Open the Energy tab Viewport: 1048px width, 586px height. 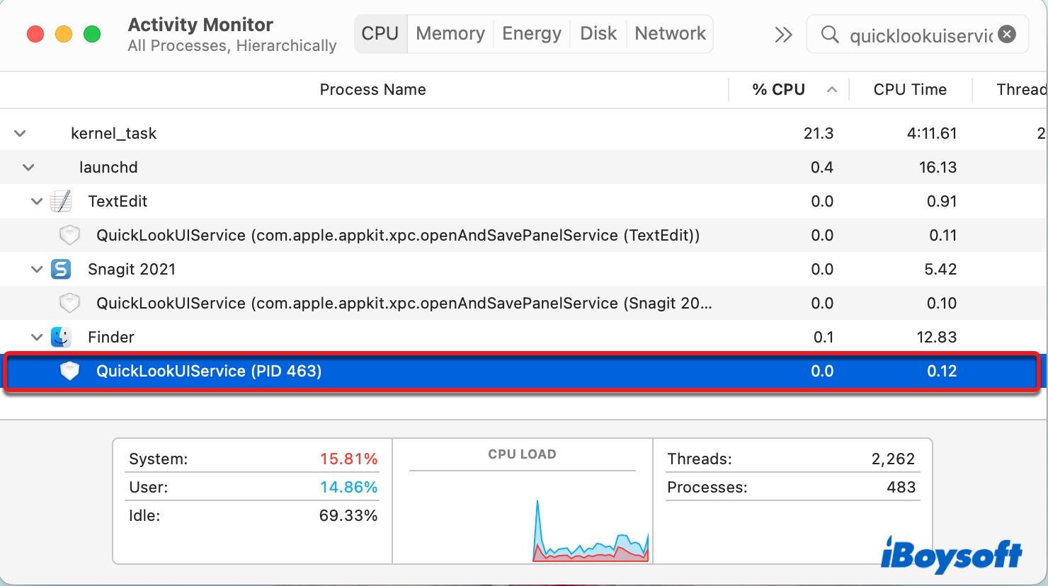(x=532, y=34)
